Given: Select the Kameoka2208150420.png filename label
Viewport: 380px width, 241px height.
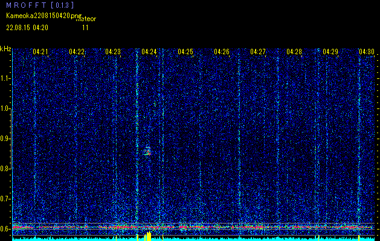Looking at the screenshot, I should [x=44, y=16].
